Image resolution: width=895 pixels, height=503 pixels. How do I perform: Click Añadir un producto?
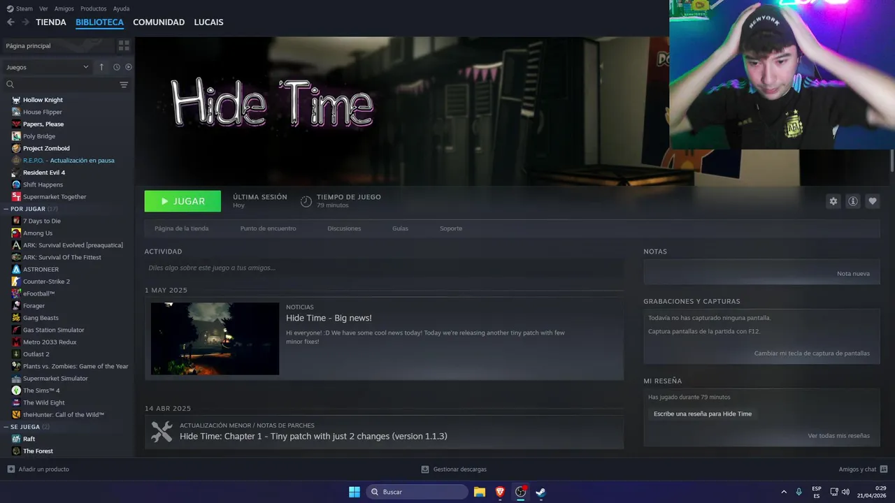(38, 469)
